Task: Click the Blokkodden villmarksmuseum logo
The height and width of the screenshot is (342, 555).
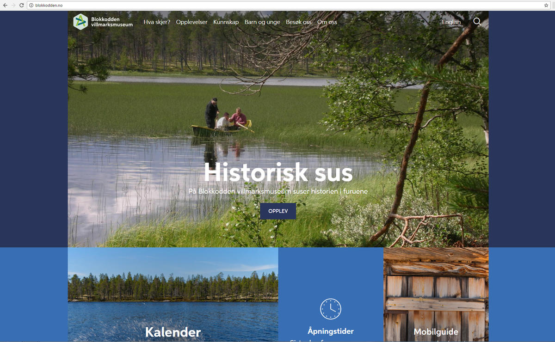Action: coord(103,22)
